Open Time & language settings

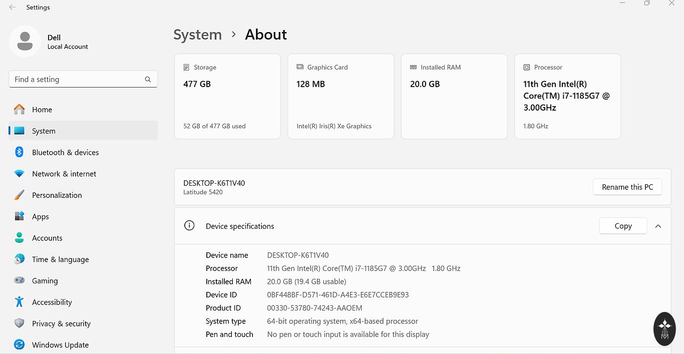(60, 259)
